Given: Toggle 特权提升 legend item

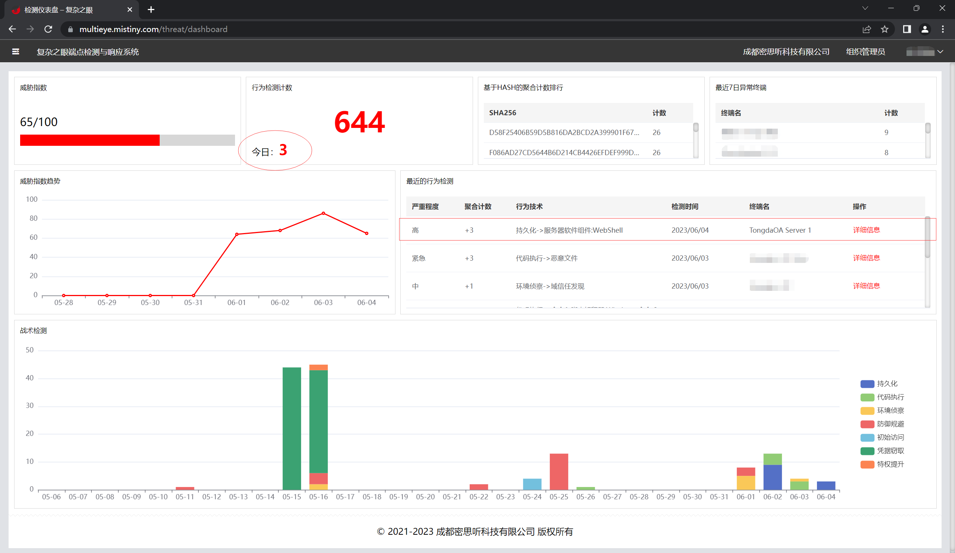Looking at the screenshot, I should click(882, 464).
